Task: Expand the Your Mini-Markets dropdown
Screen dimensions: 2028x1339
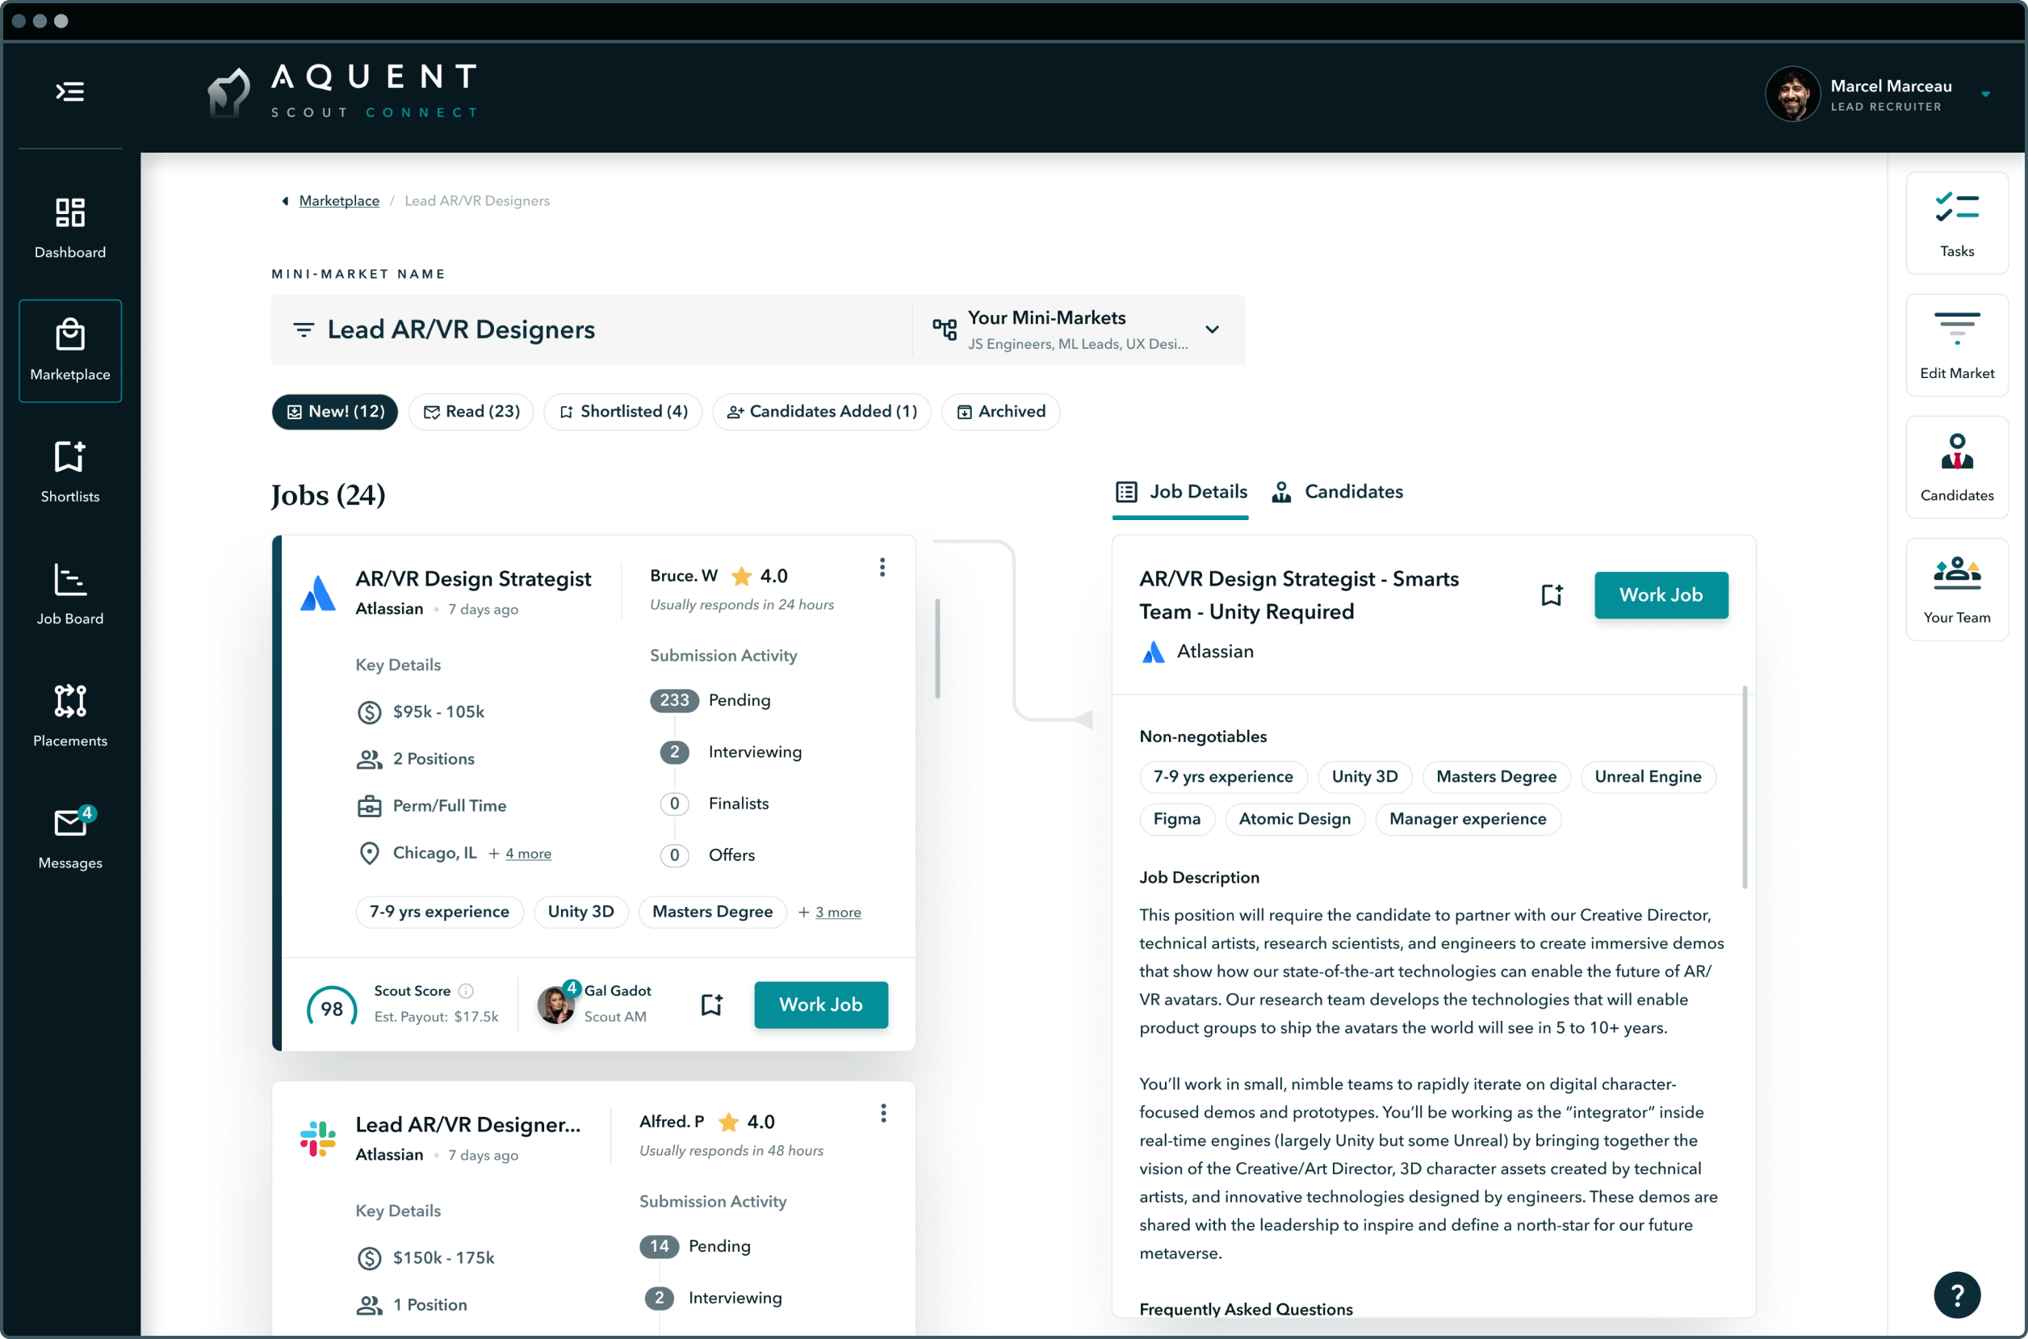Action: click(1211, 330)
